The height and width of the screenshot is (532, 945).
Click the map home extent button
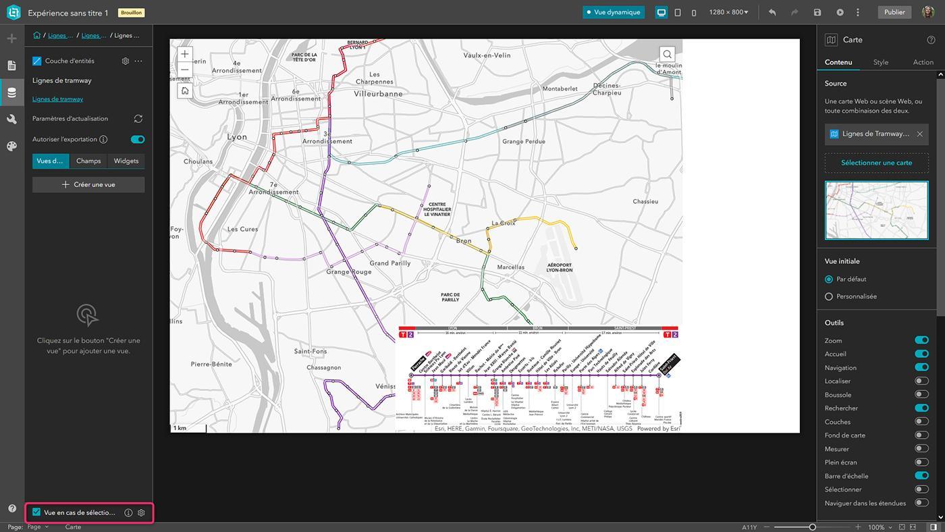185,90
